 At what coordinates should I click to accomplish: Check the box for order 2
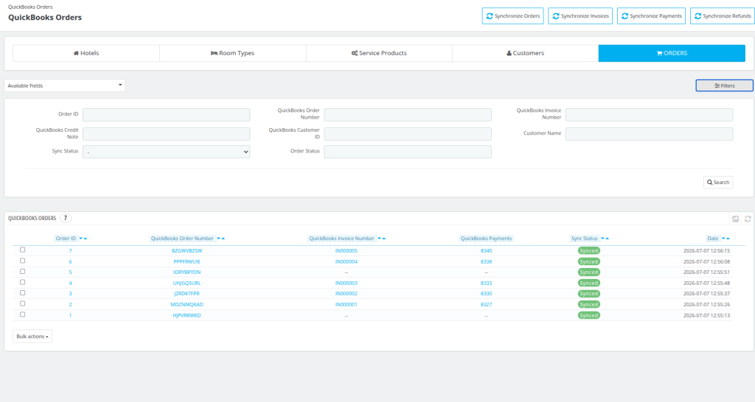point(22,304)
